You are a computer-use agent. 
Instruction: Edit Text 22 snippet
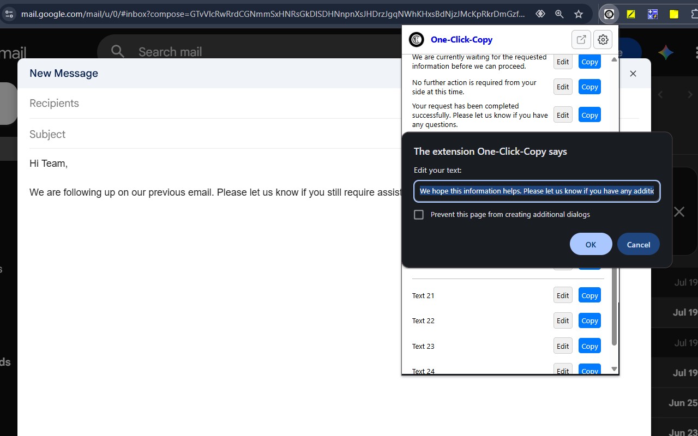click(563, 320)
